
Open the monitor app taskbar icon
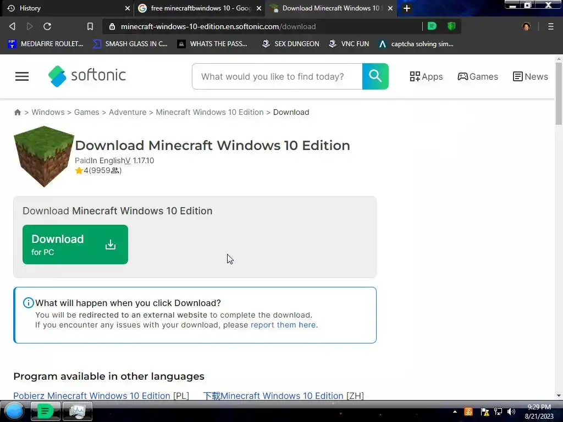click(x=77, y=411)
